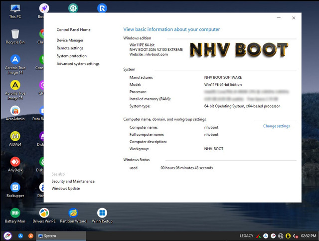Close the System window
This screenshot has height=241, width=319.
coord(294,18)
